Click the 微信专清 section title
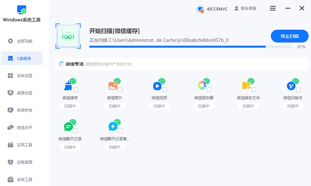This screenshot has height=186, width=311. 75,64
